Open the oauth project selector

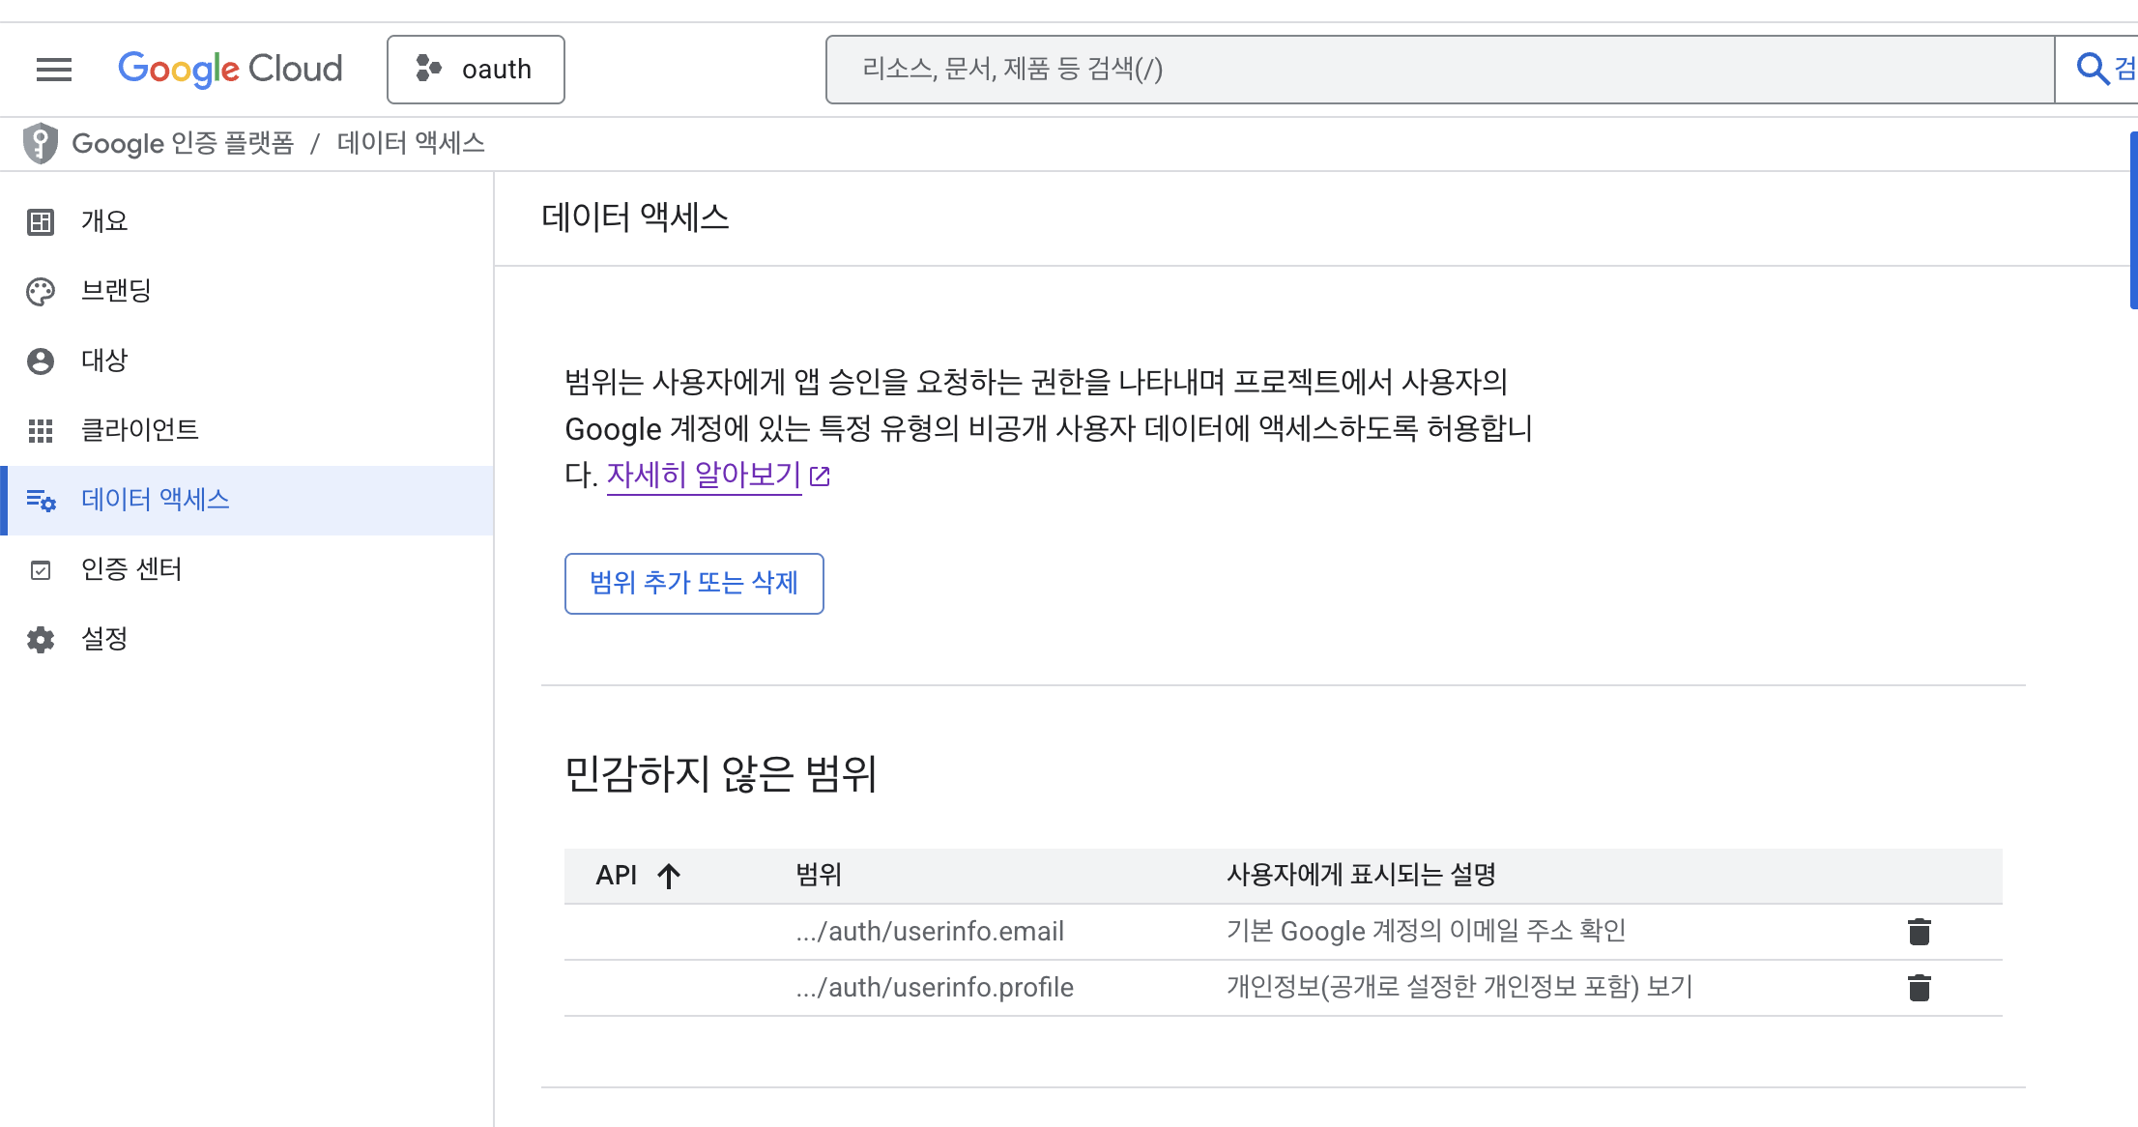tap(476, 70)
